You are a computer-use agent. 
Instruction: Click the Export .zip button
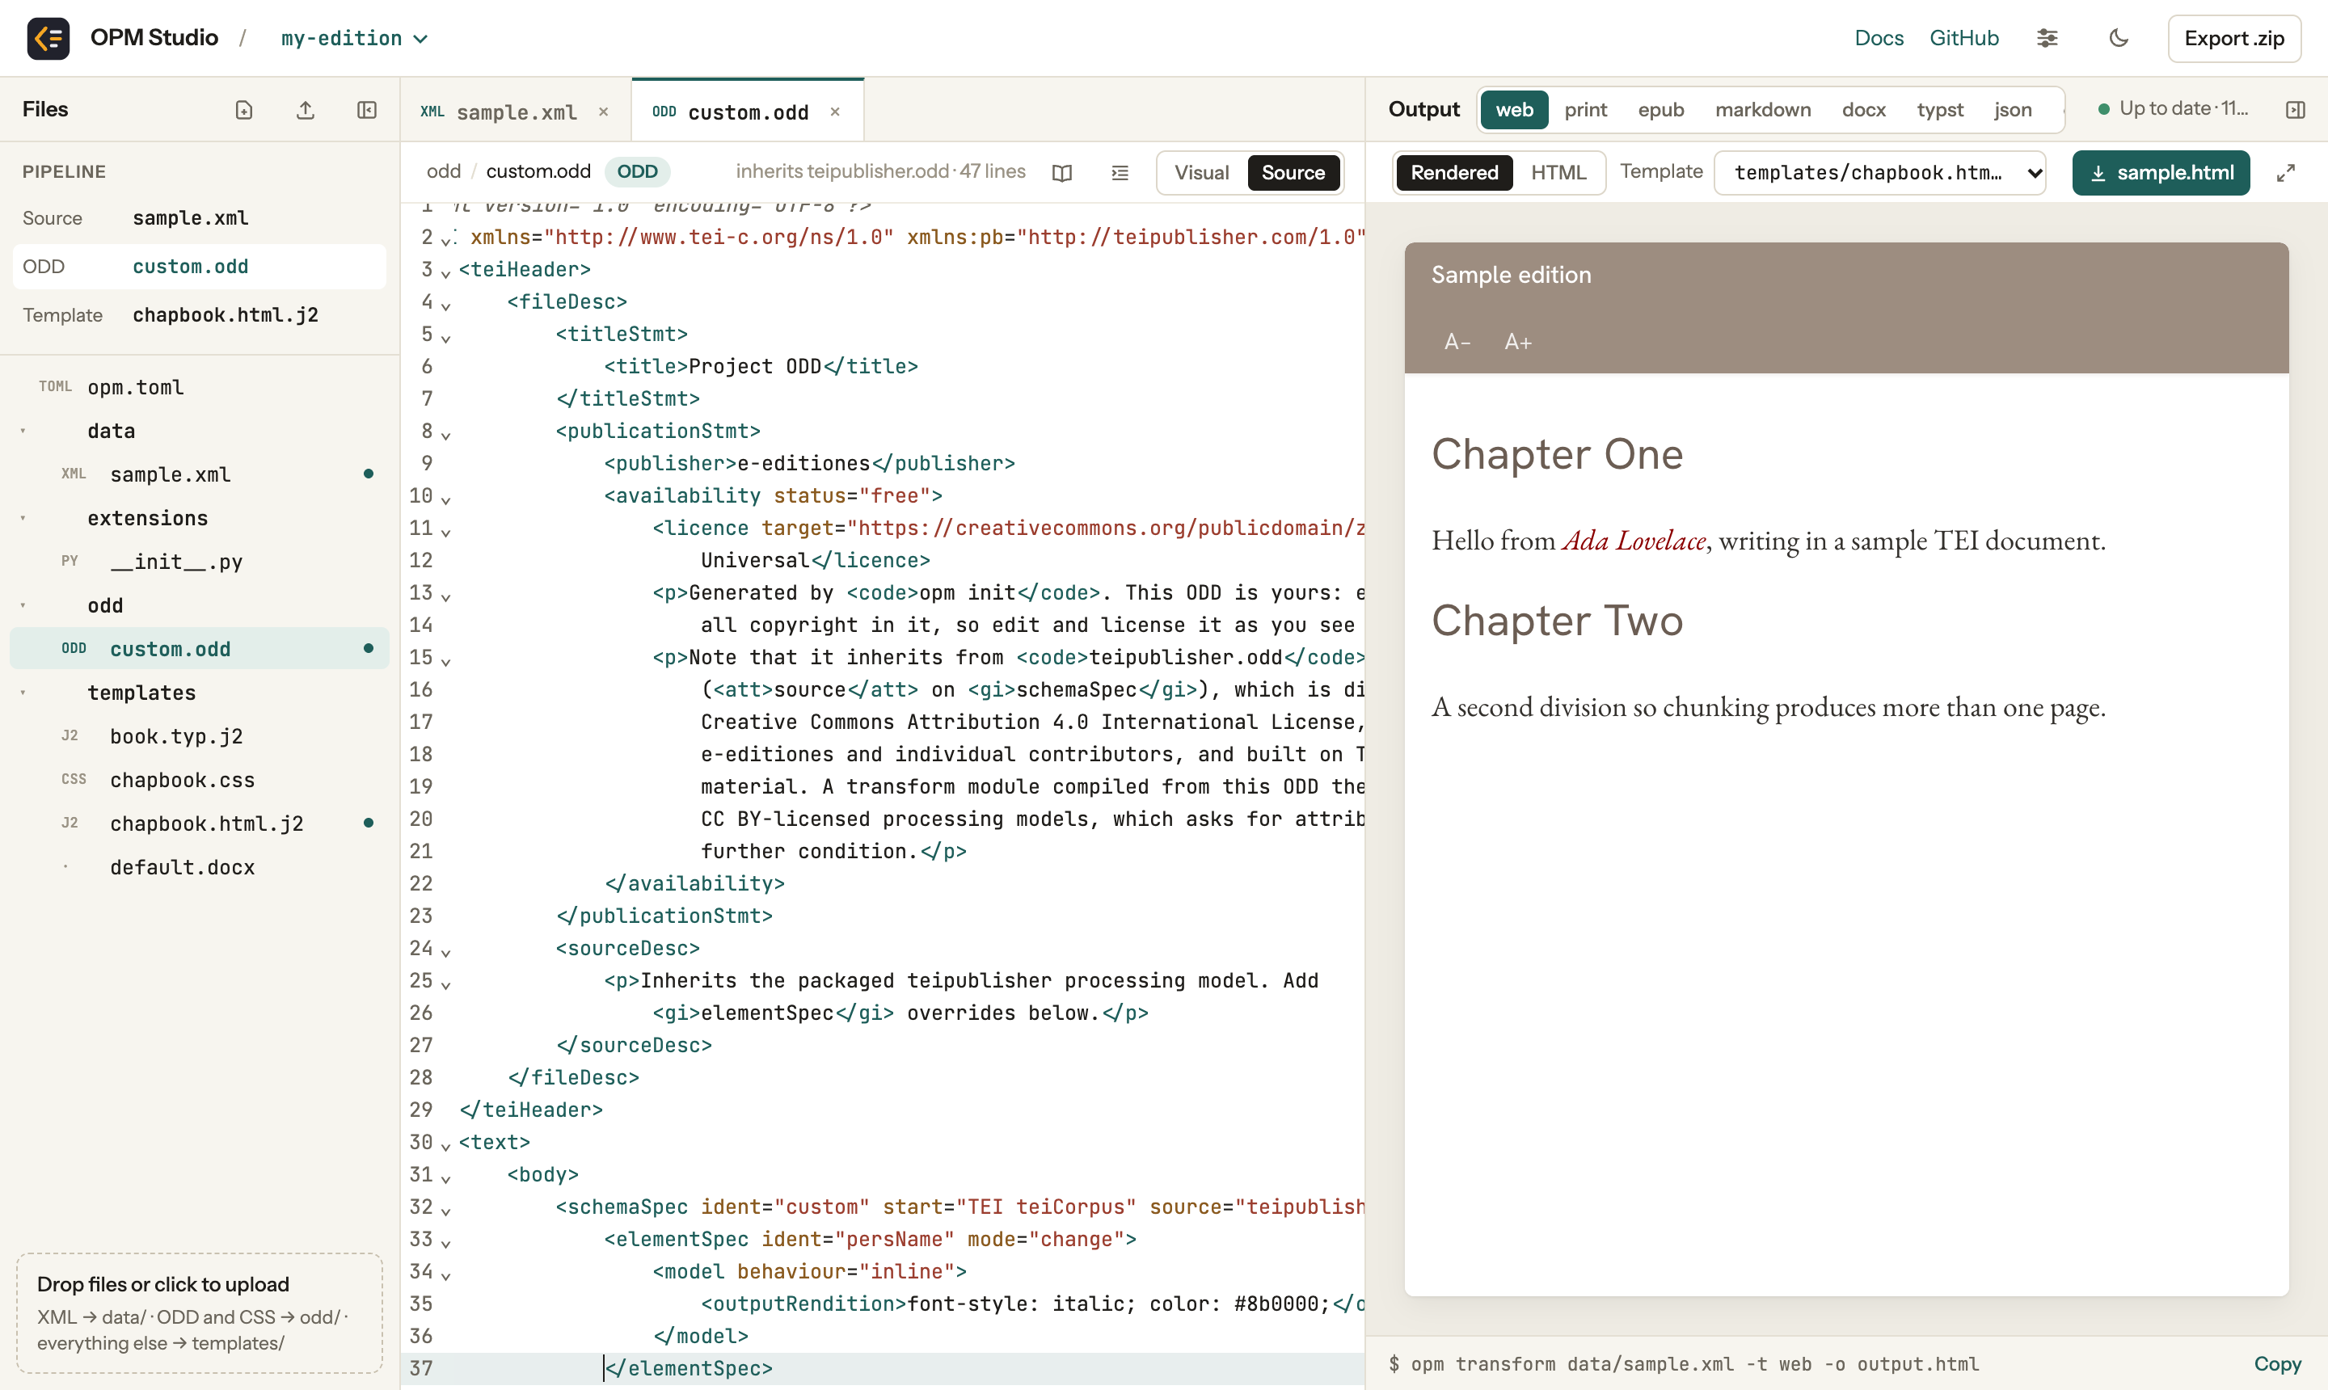(x=2233, y=39)
